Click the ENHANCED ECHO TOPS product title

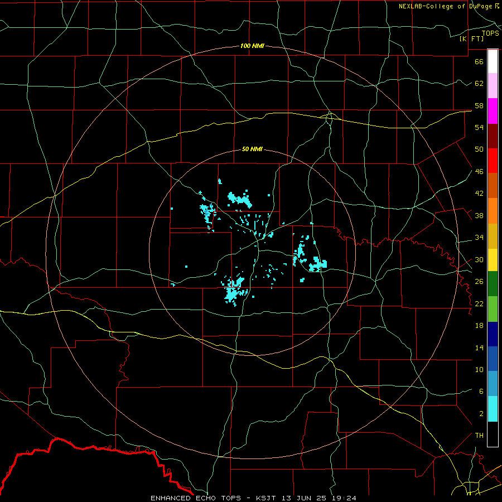pyautogui.click(x=196, y=498)
